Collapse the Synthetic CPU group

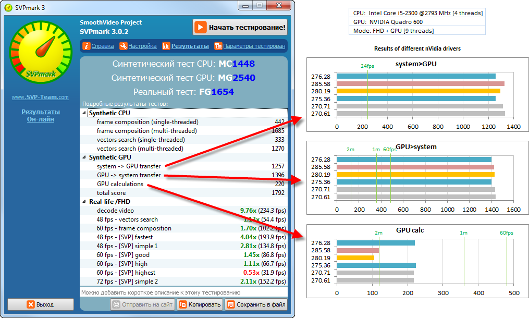coord(84,113)
